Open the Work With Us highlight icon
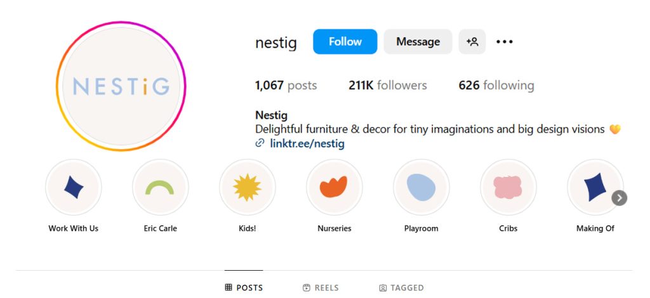 74,187
